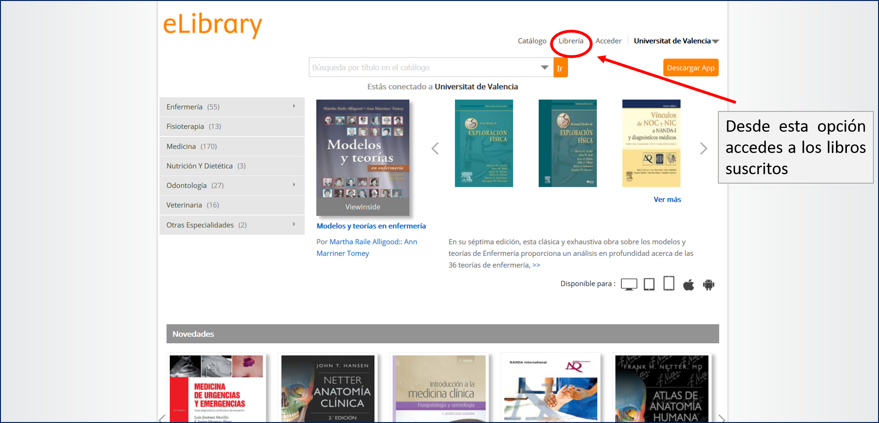Click the Estás conectado a Universitat de Valencia text

point(443,87)
